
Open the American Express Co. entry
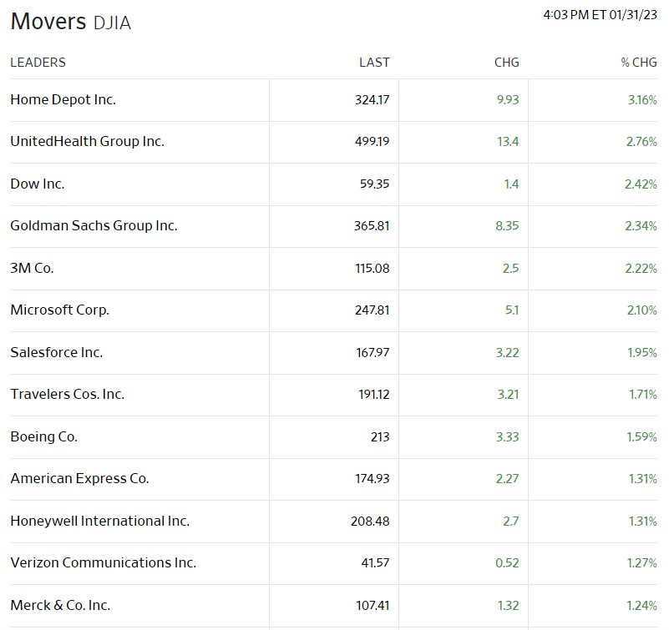coord(80,479)
